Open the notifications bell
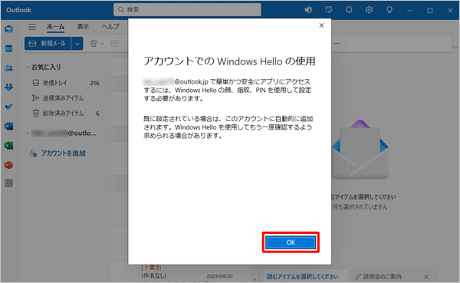 [349, 10]
